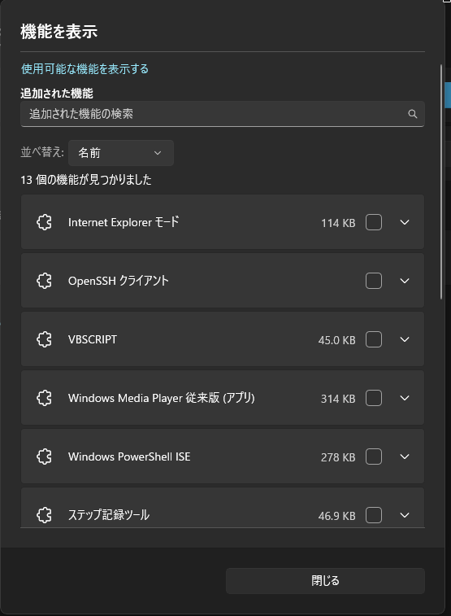Click the puzzle icon beside OpenSSH クライアント

(44, 281)
